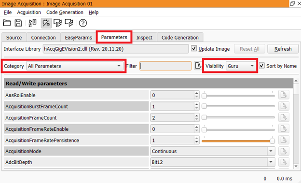This screenshot has height=183, width=301.
Task: Open the Code Generation menu
Action: point(65,12)
